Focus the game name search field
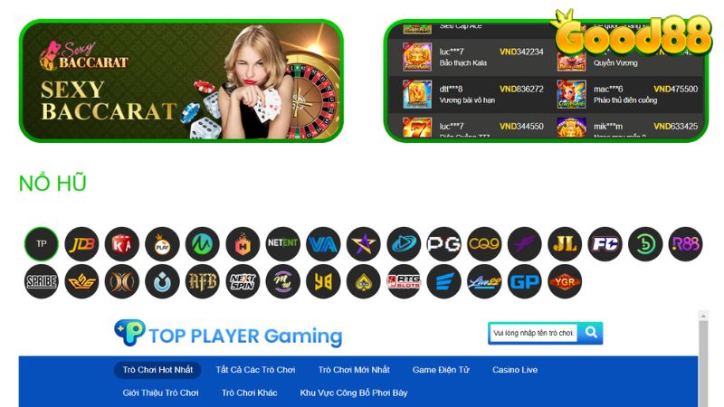This screenshot has height=407, width=724. click(533, 333)
